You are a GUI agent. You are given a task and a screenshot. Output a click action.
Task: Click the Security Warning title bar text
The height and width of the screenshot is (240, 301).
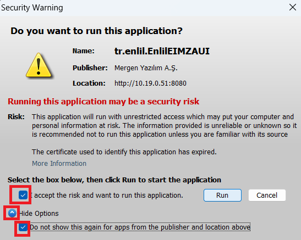pyautogui.click(x=32, y=8)
